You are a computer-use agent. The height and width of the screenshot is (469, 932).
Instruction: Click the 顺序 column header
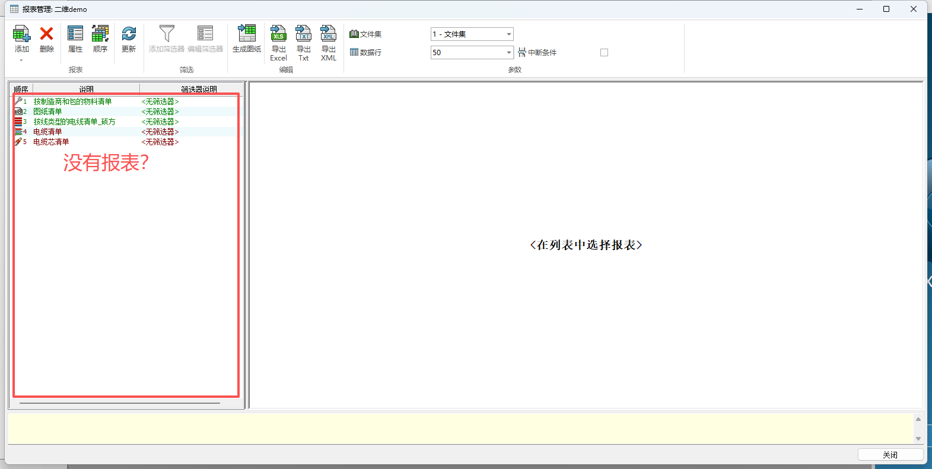click(x=21, y=90)
